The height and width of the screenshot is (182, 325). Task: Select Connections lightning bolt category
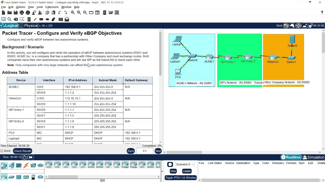point(26,165)
